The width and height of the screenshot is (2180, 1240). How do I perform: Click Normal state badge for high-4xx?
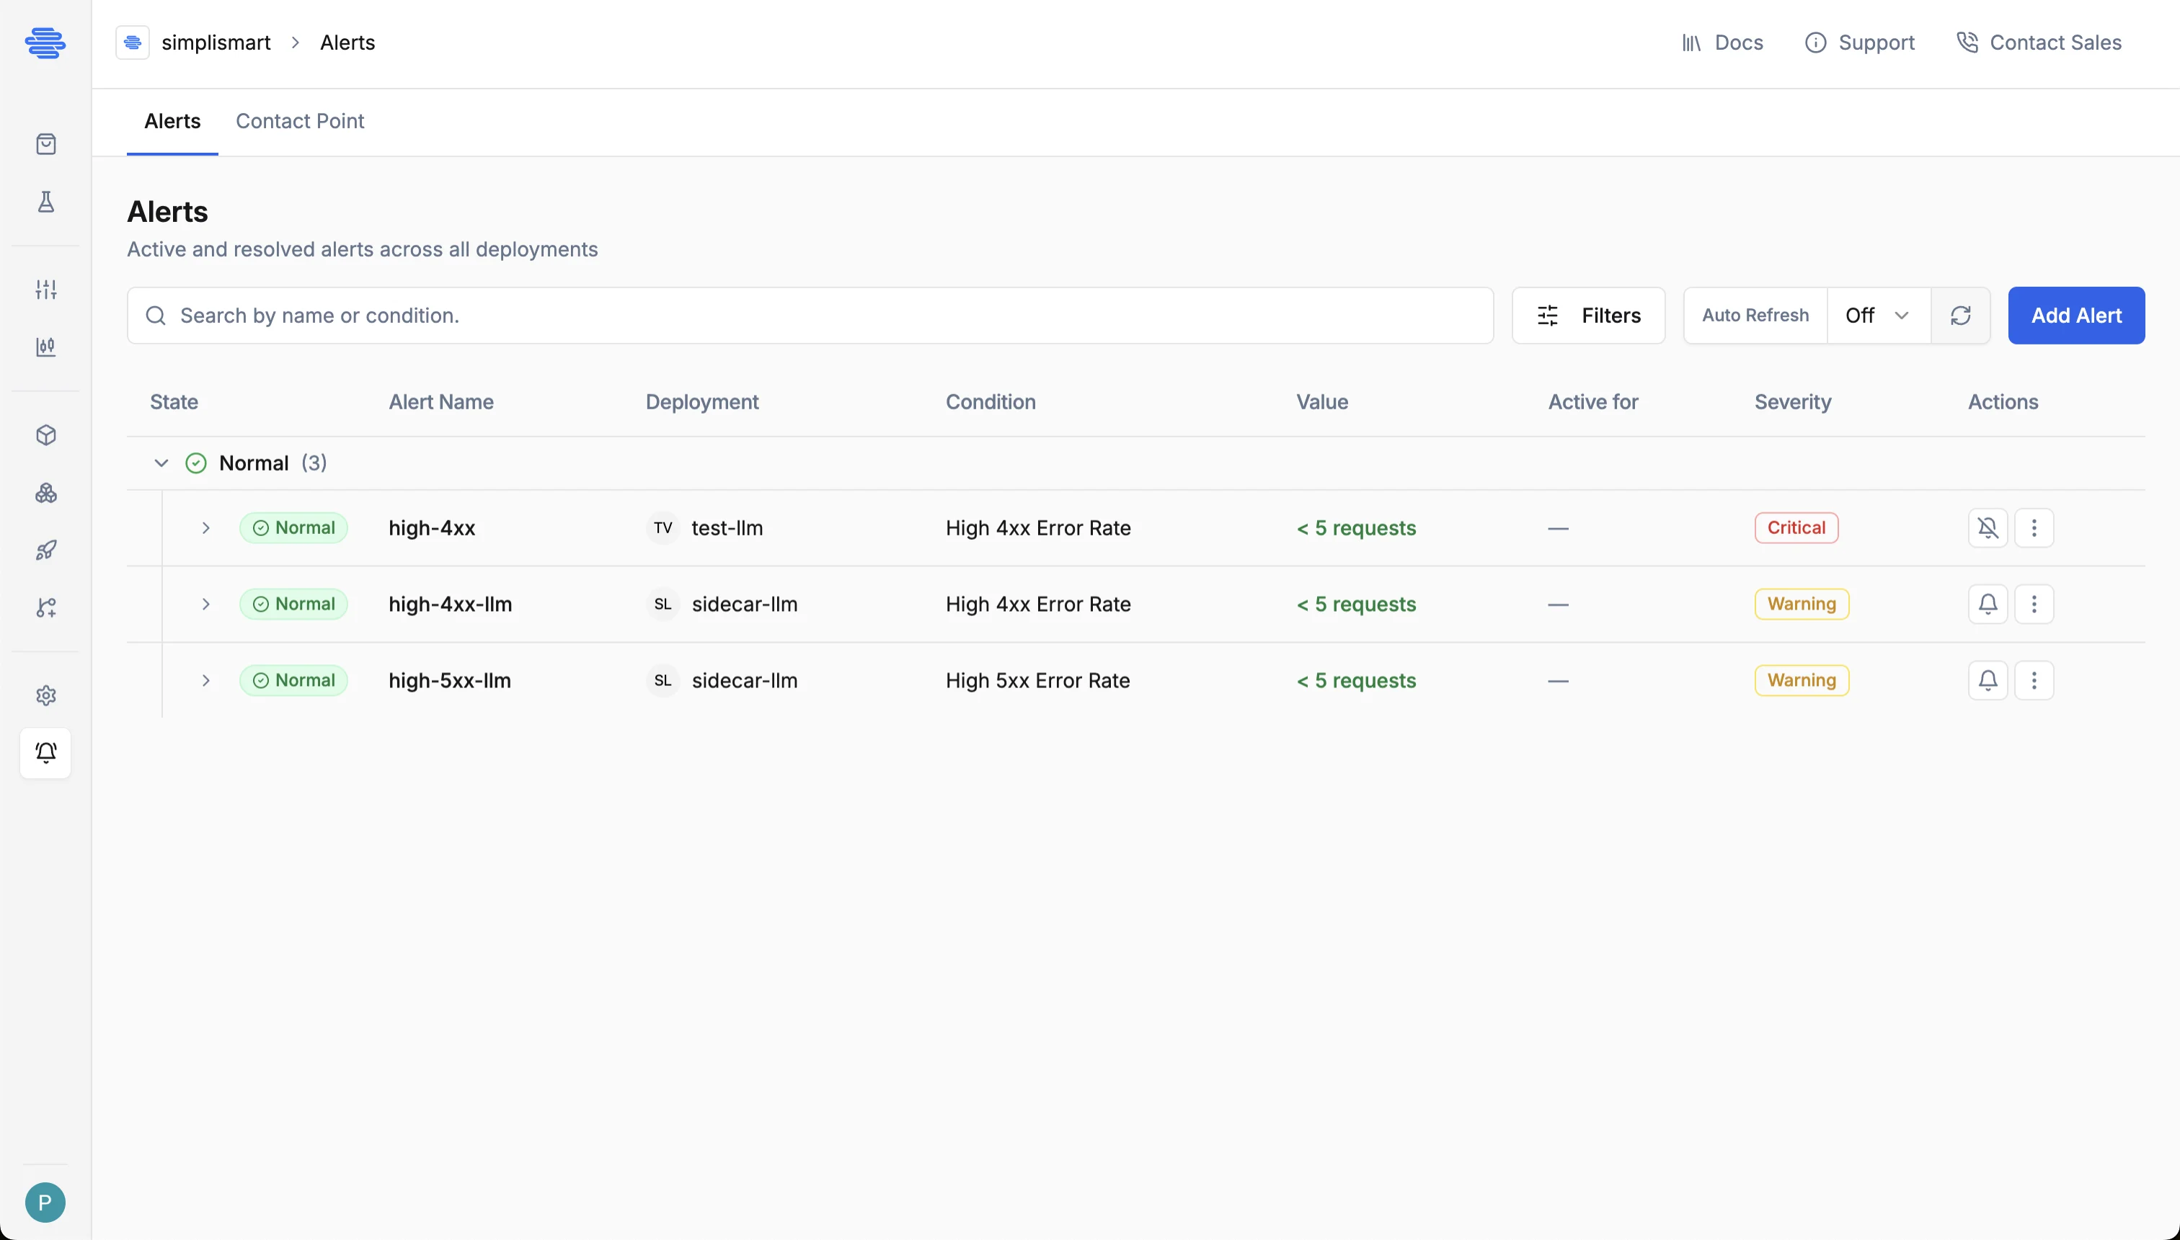[x=294, y=528]
